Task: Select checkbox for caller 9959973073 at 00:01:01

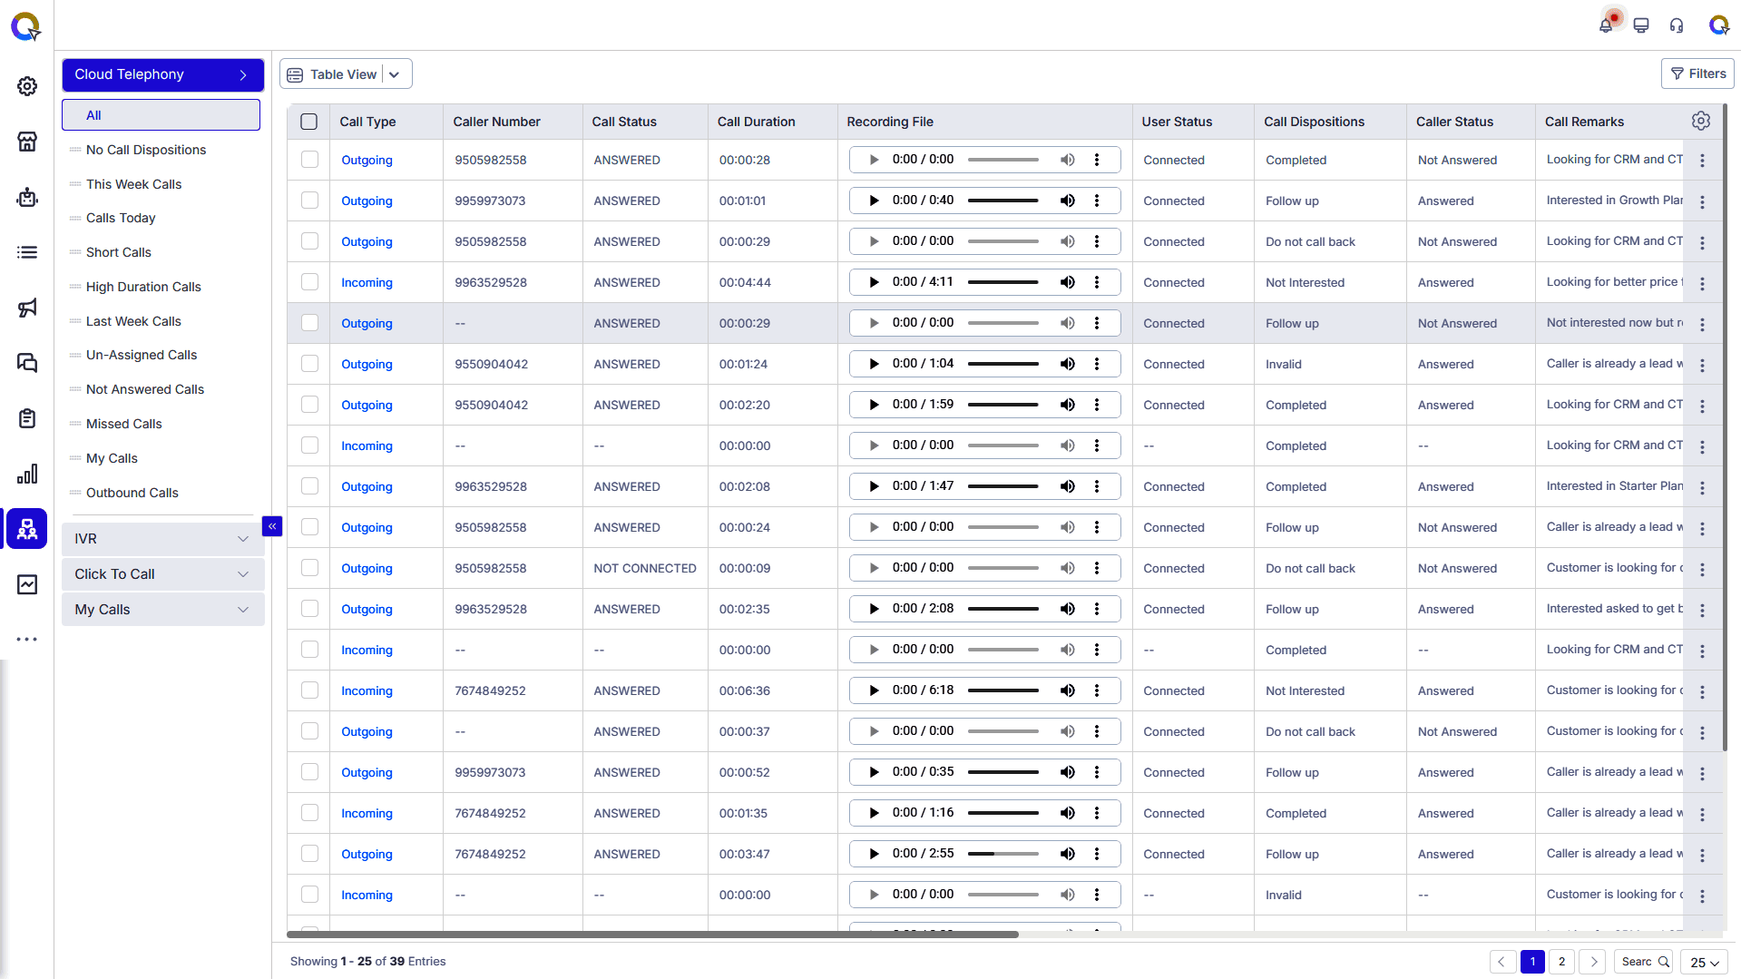Action: pyautogui.click(x=310, y=201)
